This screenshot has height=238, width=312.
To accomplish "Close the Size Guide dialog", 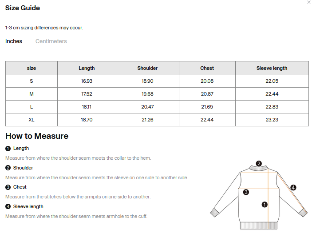I will 308,2.
